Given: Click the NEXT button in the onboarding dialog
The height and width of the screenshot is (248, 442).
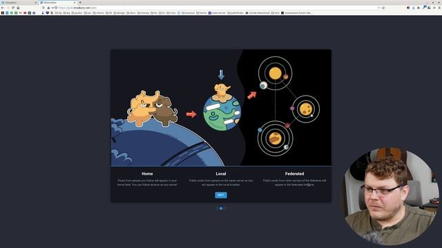Looking at the screenshot, I should [x=221, y=195].
